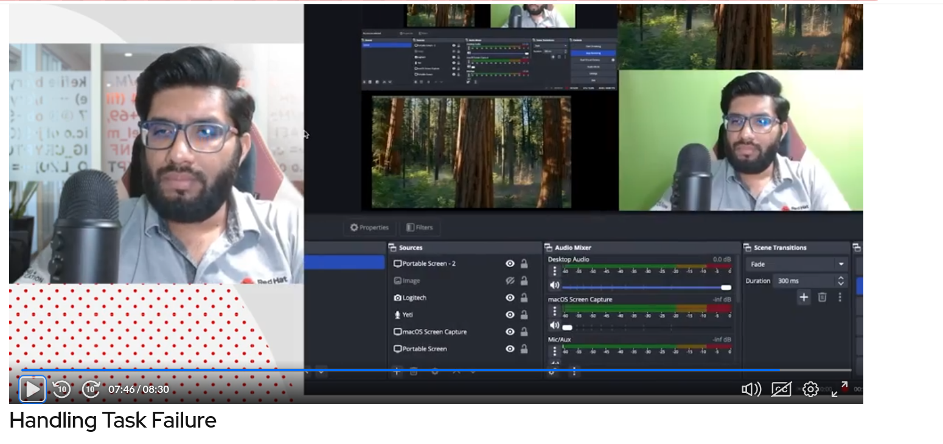
Task: Lock the macOS Screen Capture source
Action: [x=524, y=331]
